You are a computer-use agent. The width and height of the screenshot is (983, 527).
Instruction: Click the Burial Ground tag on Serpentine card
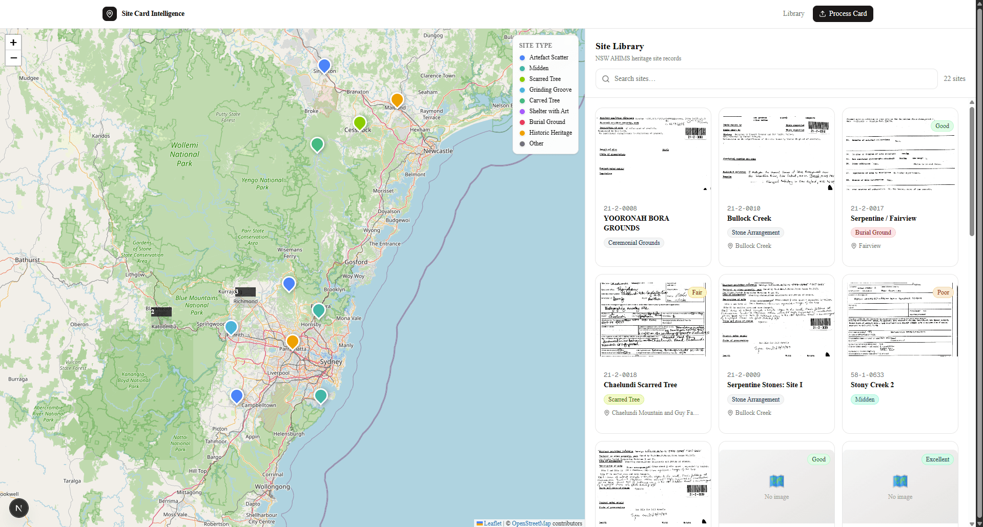[873, 233]
